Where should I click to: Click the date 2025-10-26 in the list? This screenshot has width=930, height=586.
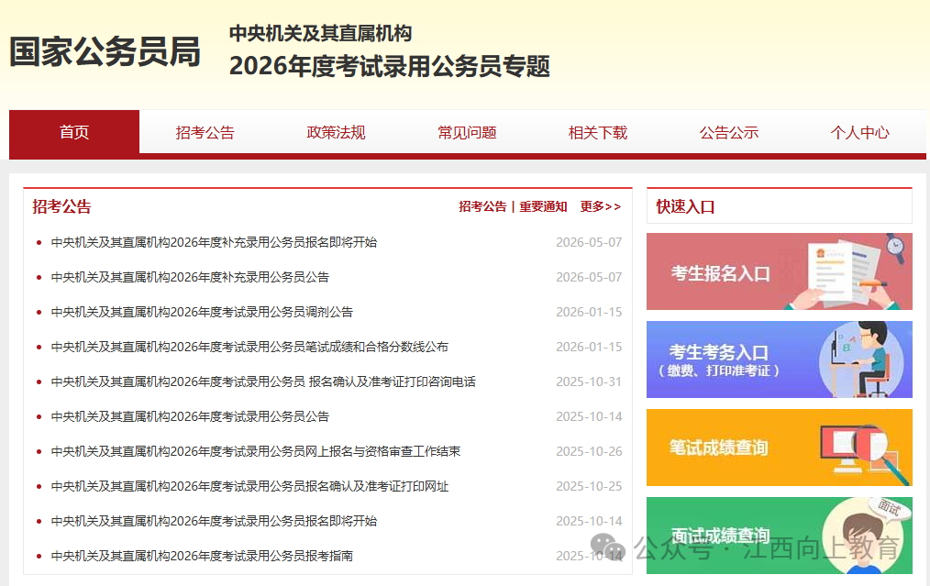click(x=589, y=451)
